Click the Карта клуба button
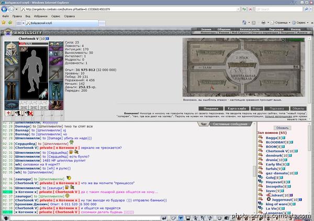Image resolution: width=314 pixels, height=221 pixels. click(237, 109)
